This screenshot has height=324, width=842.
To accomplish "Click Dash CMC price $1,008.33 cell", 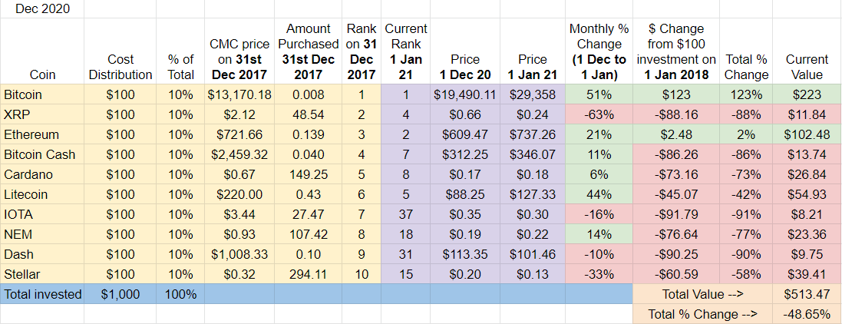I will point(239,254).
